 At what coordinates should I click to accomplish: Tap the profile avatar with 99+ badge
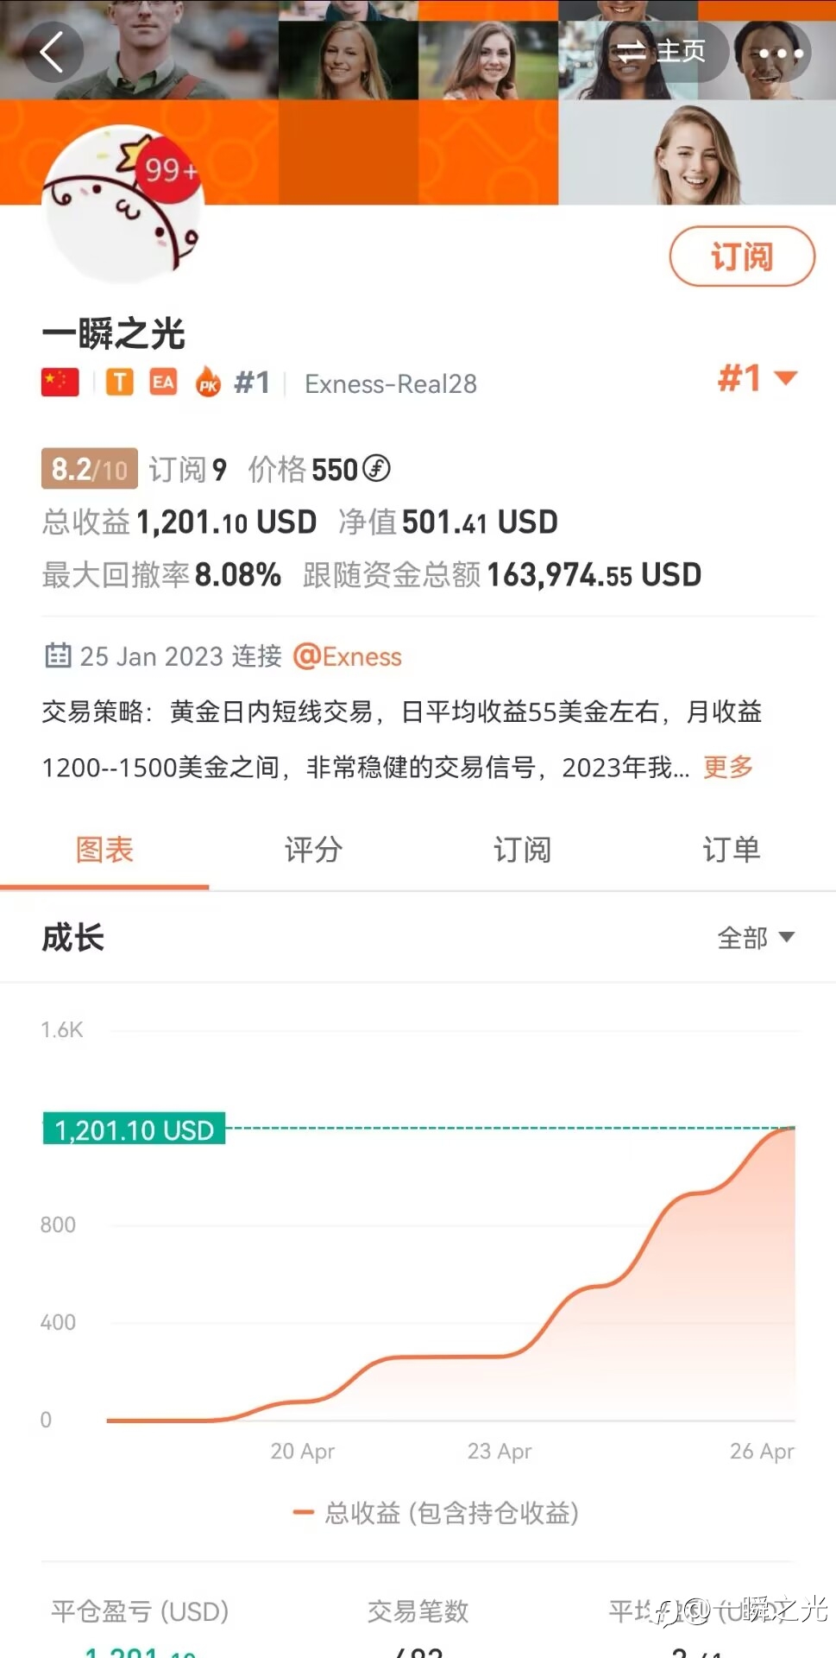(x=123, y=205)
